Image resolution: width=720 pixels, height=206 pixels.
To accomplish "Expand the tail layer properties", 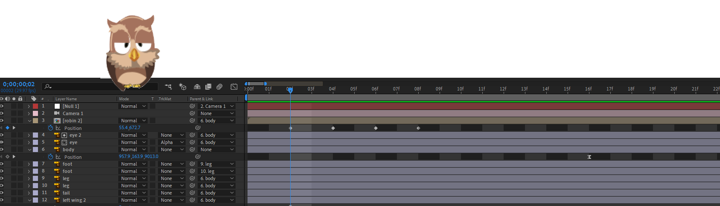I will [x=29, y=193].
